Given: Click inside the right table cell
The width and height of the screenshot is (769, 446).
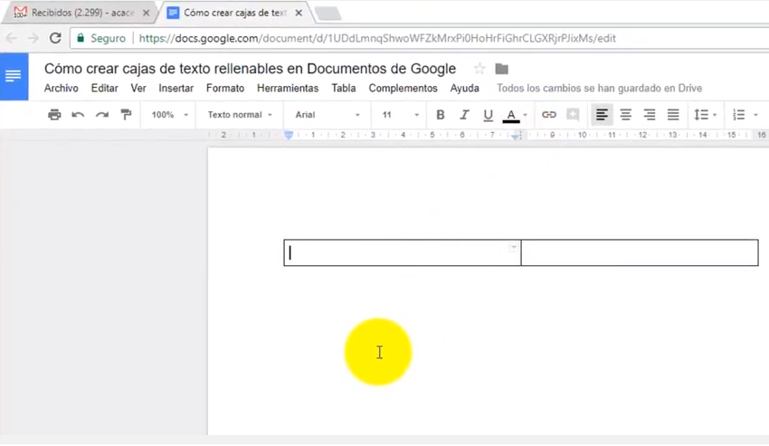Looking at the screenshot, I should 639,253.
